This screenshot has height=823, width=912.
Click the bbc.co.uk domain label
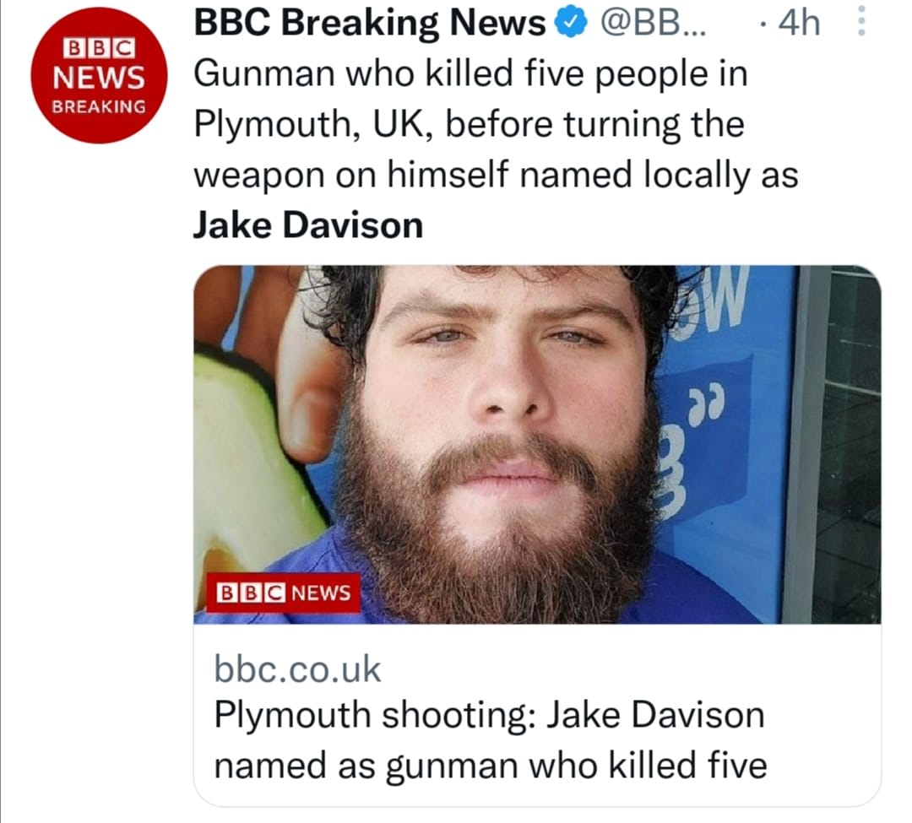pos(297,670)
